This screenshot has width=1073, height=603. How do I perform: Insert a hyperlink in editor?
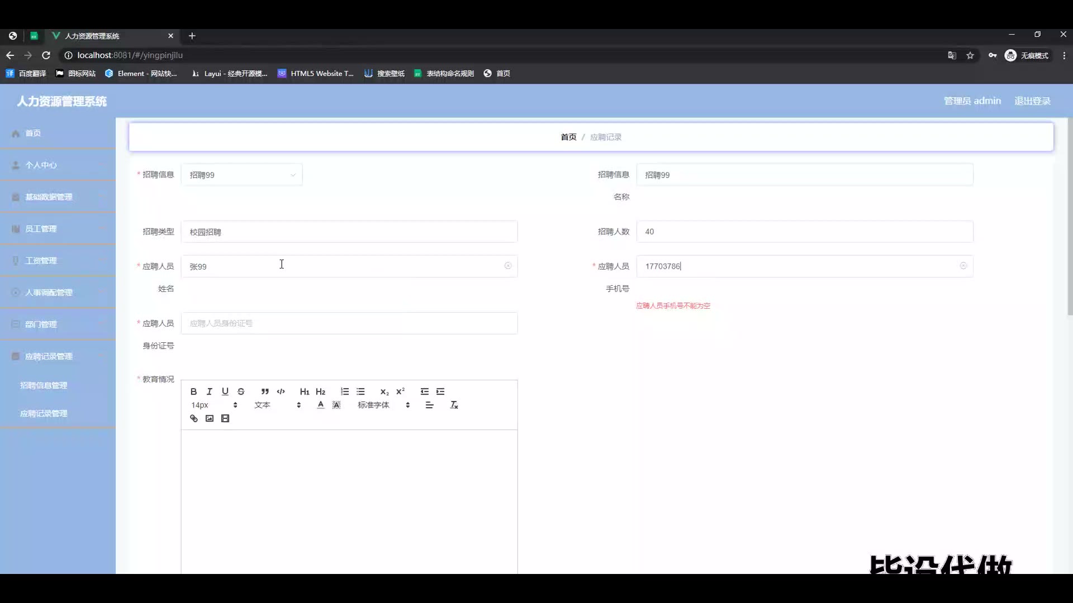tap(193, 418)
